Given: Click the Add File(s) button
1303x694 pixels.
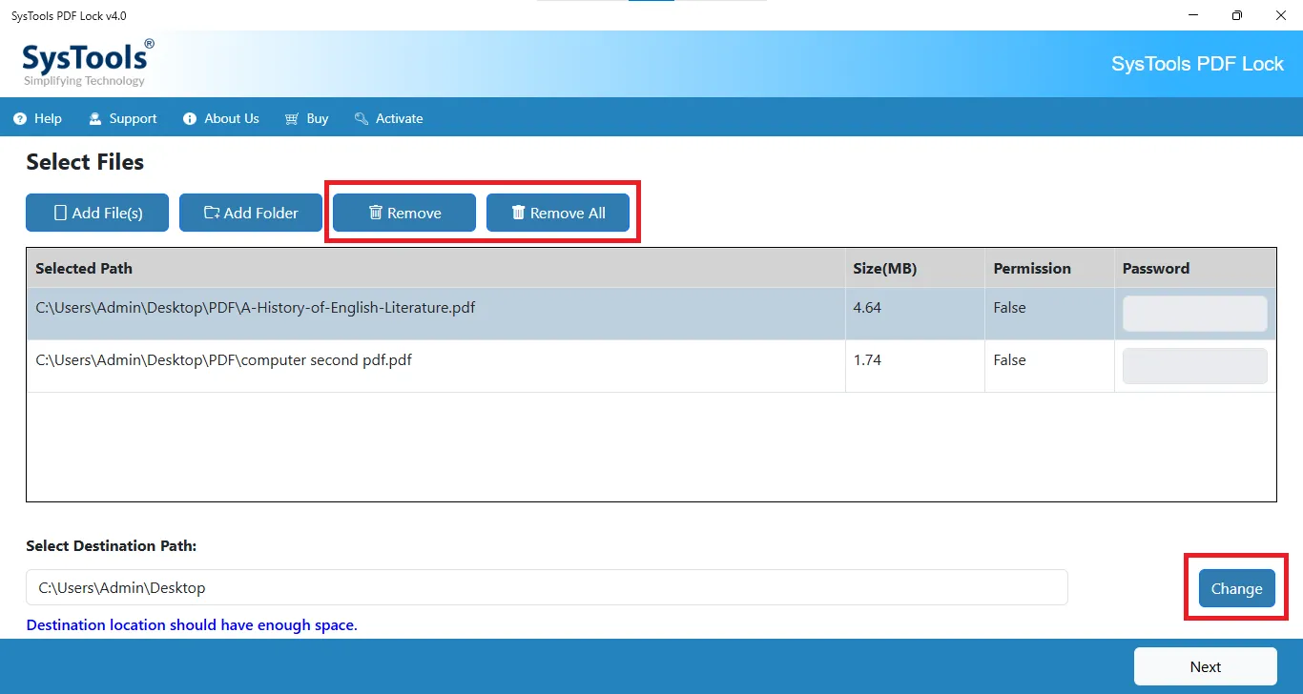Looking at the screenshot, I should [x=97, y=213].
